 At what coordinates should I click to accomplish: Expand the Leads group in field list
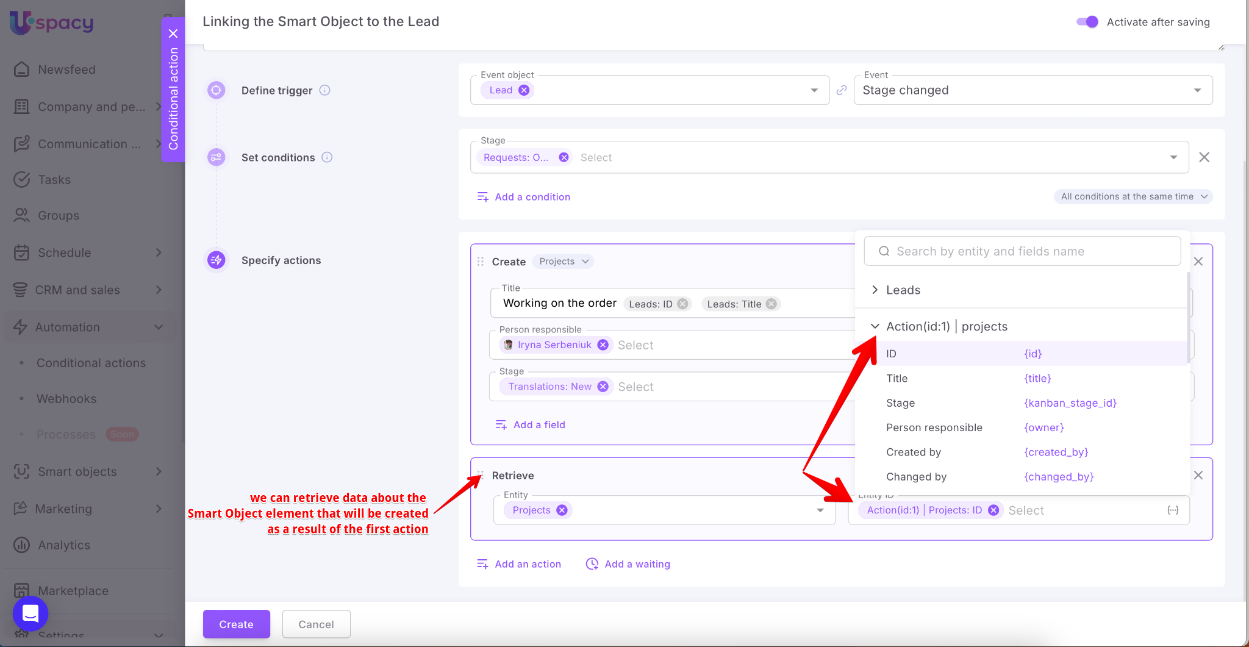point(875,290)
